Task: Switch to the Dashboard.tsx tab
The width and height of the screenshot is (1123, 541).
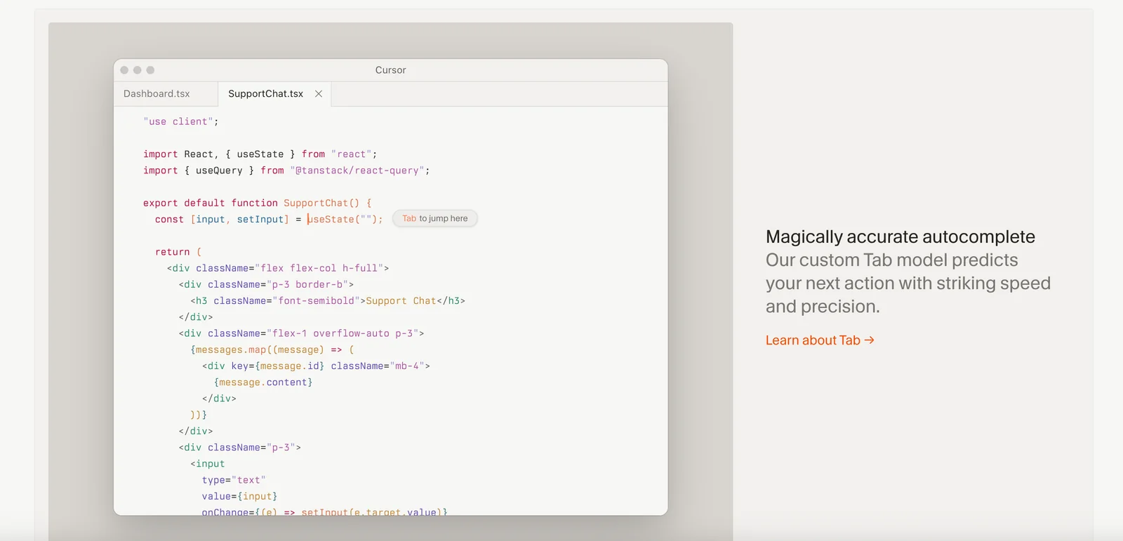Action: [x=157, y=94]
